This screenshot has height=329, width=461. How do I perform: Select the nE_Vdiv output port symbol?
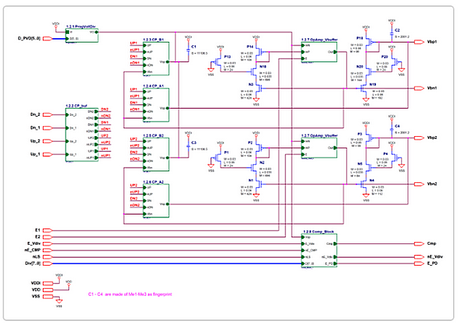(419, 257)
